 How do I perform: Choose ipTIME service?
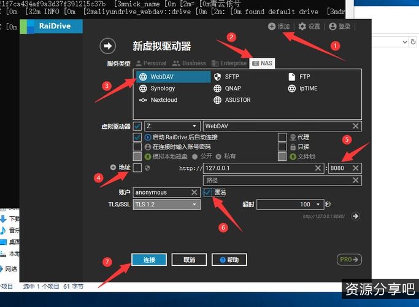click(302, 88)
